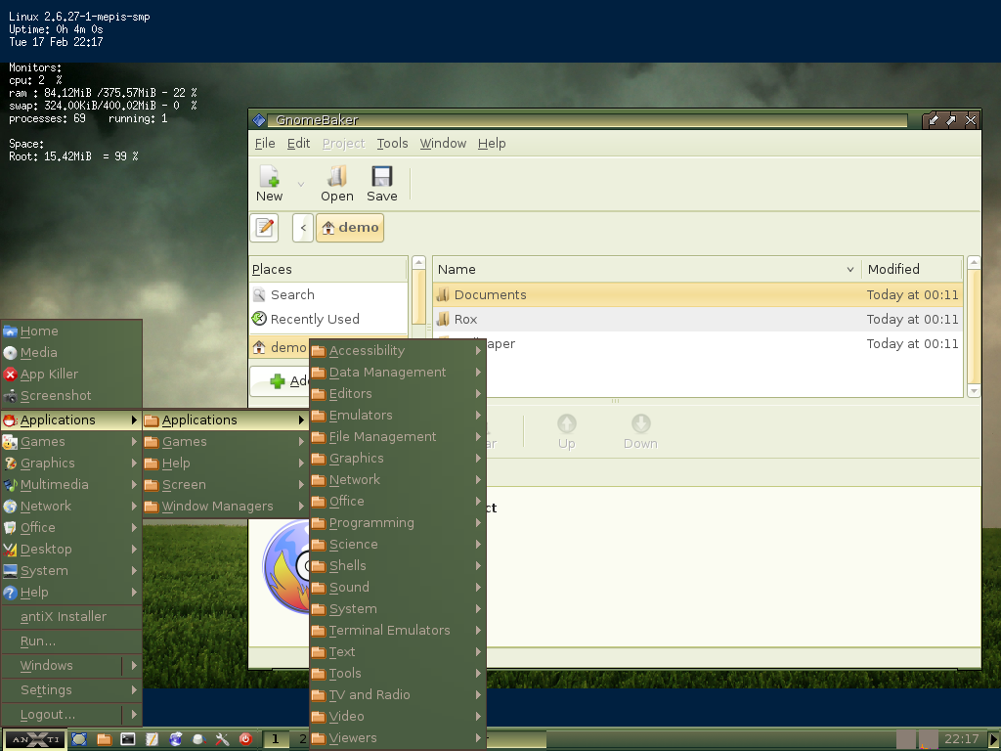
Task: Toggle the pencil type-location button
Action: tap(264, 227)
